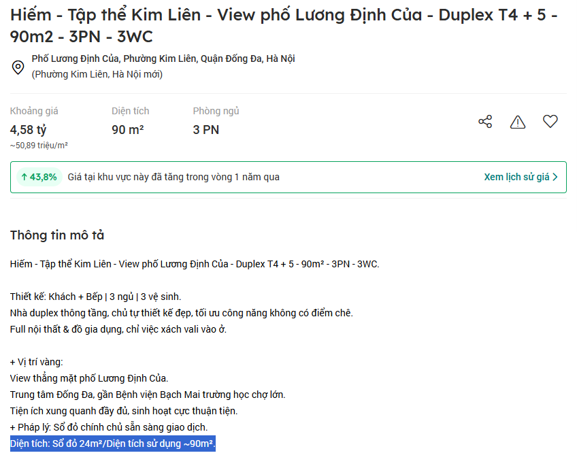Click the share icon
577x468 pixels.
click(485, 122)
